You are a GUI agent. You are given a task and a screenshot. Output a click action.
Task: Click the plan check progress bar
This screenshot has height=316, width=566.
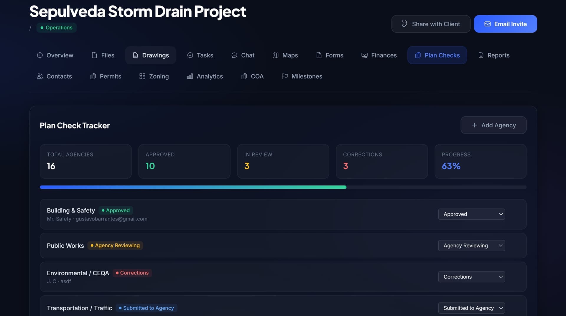click(283, 187)
